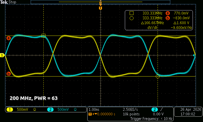Click the cursor a label on the left edge
Screen dimensions: 203x122
click(x=9, y=38)
